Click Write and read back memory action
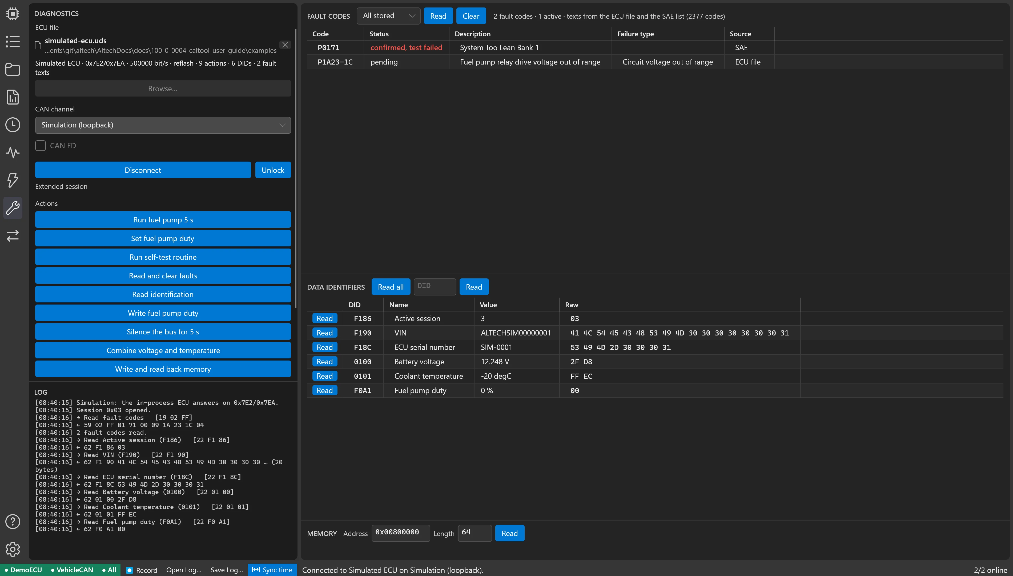 pos(163,369)
